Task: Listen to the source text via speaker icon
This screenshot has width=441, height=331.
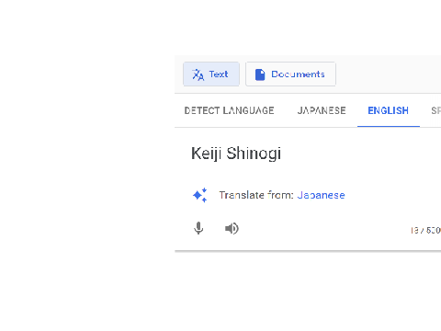Action: pos(232,228)
